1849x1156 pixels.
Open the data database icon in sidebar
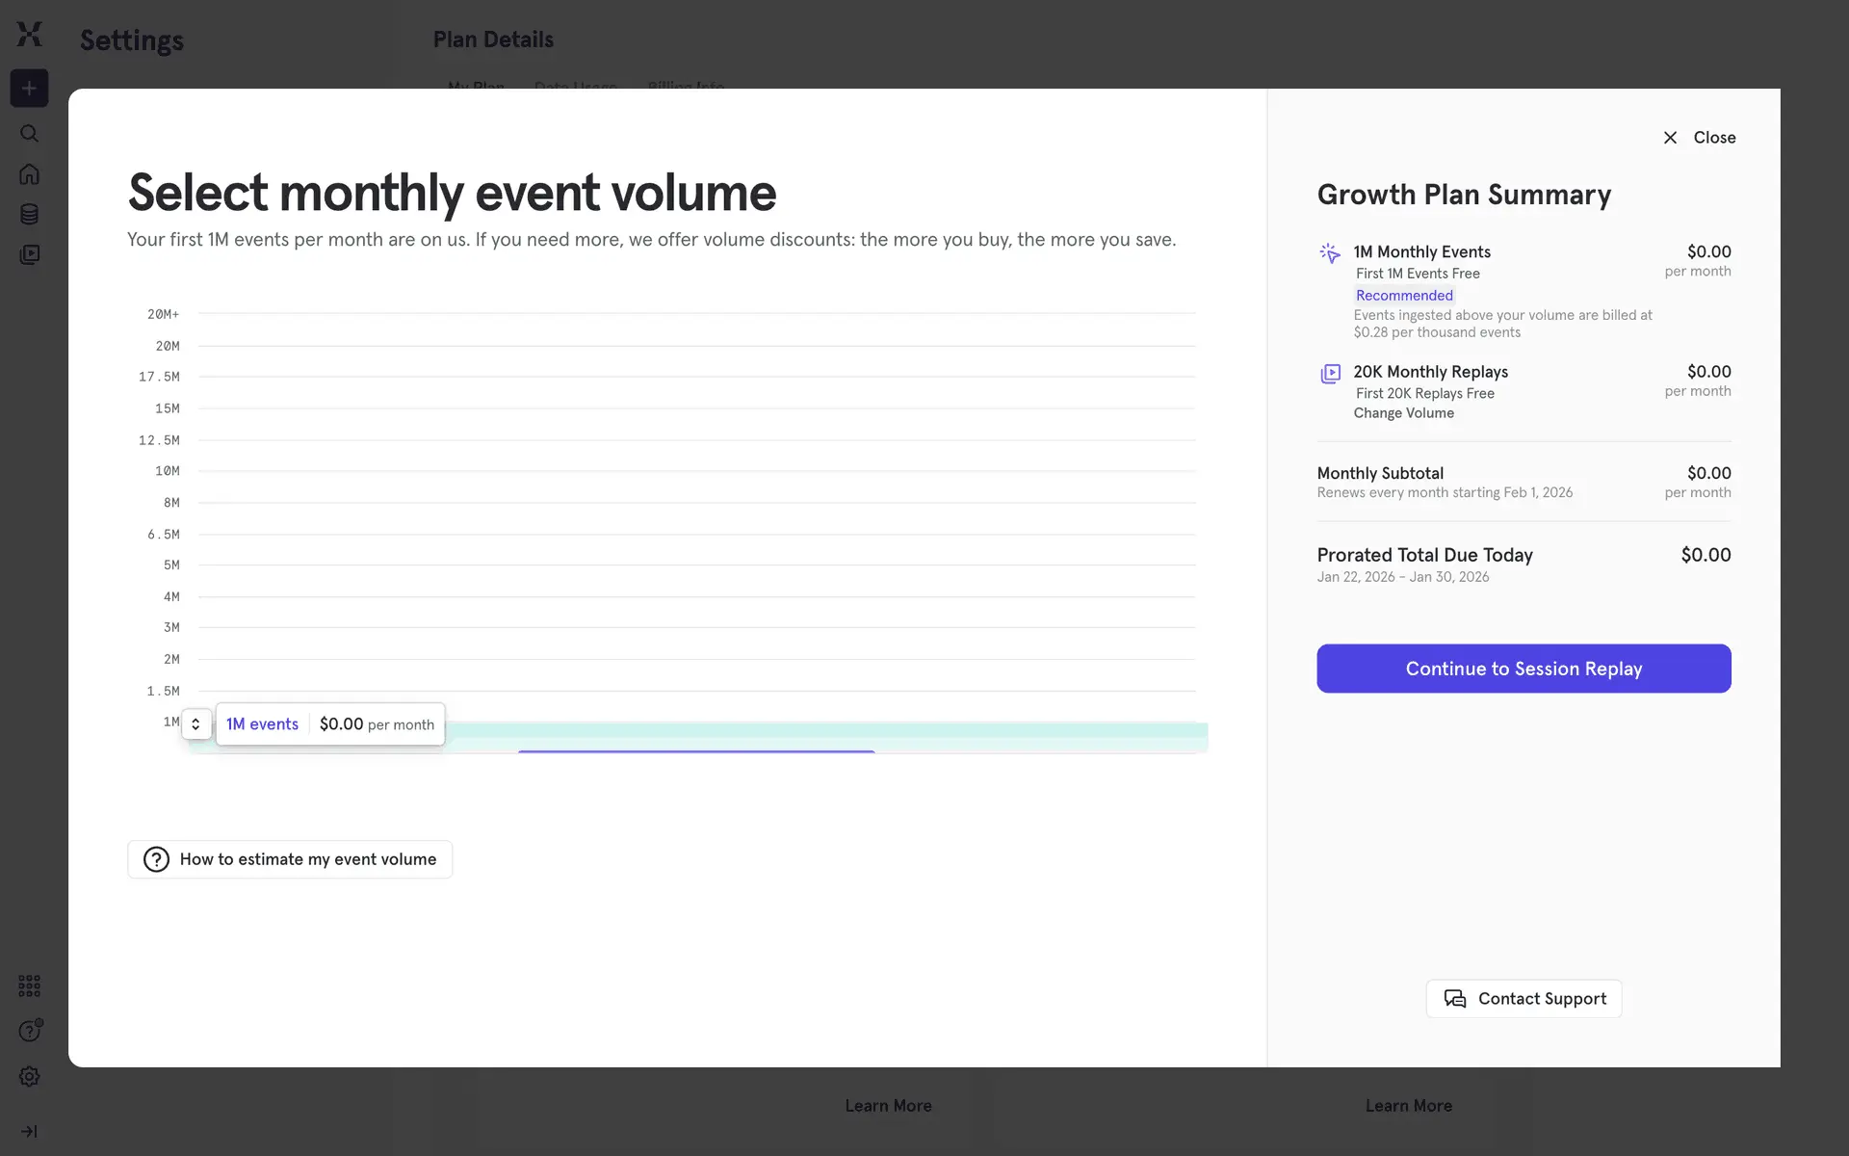pyautogui.click(x=29, y=214)
